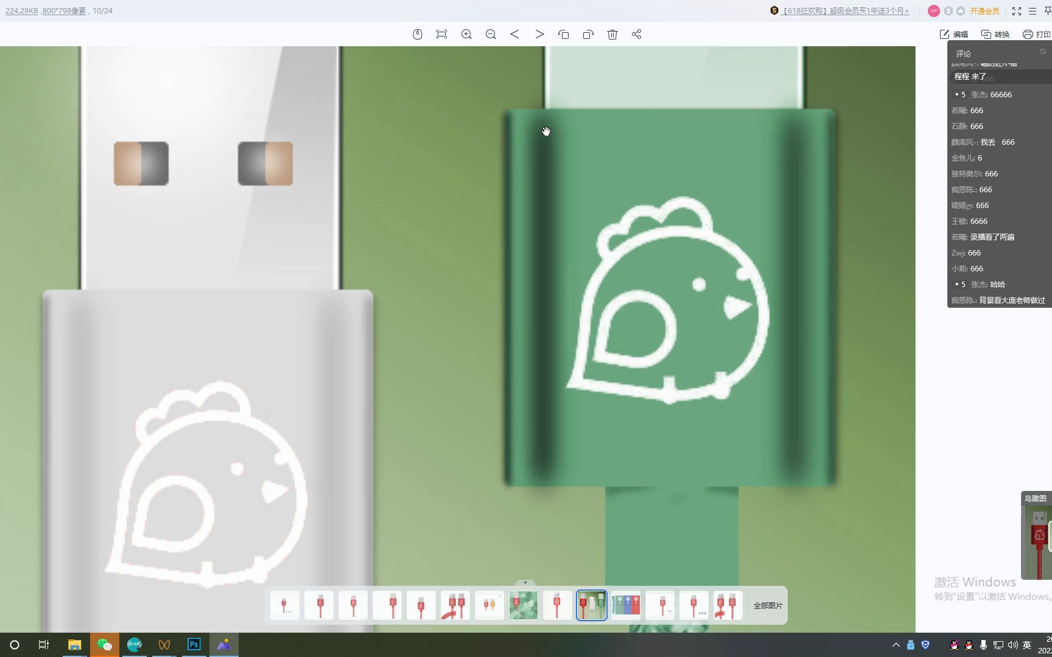Click the comment '痴恩陈: 背景看大庞老师做过'
The width and height of the screenshot is (1052, 657).
[998, 301]
